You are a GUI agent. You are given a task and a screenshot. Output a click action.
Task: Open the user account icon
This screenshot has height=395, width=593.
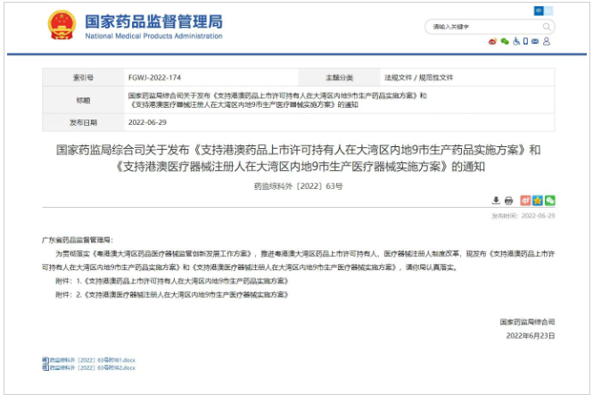click(x=547, y=42)
